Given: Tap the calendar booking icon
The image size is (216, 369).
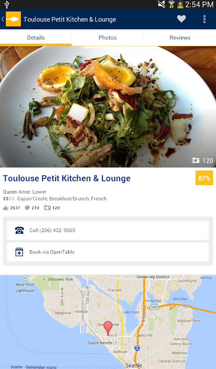Looking at the screenshot, I should 19,252.
